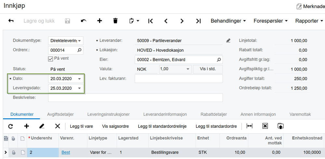Click the delete trash can icon

[115, 21]
